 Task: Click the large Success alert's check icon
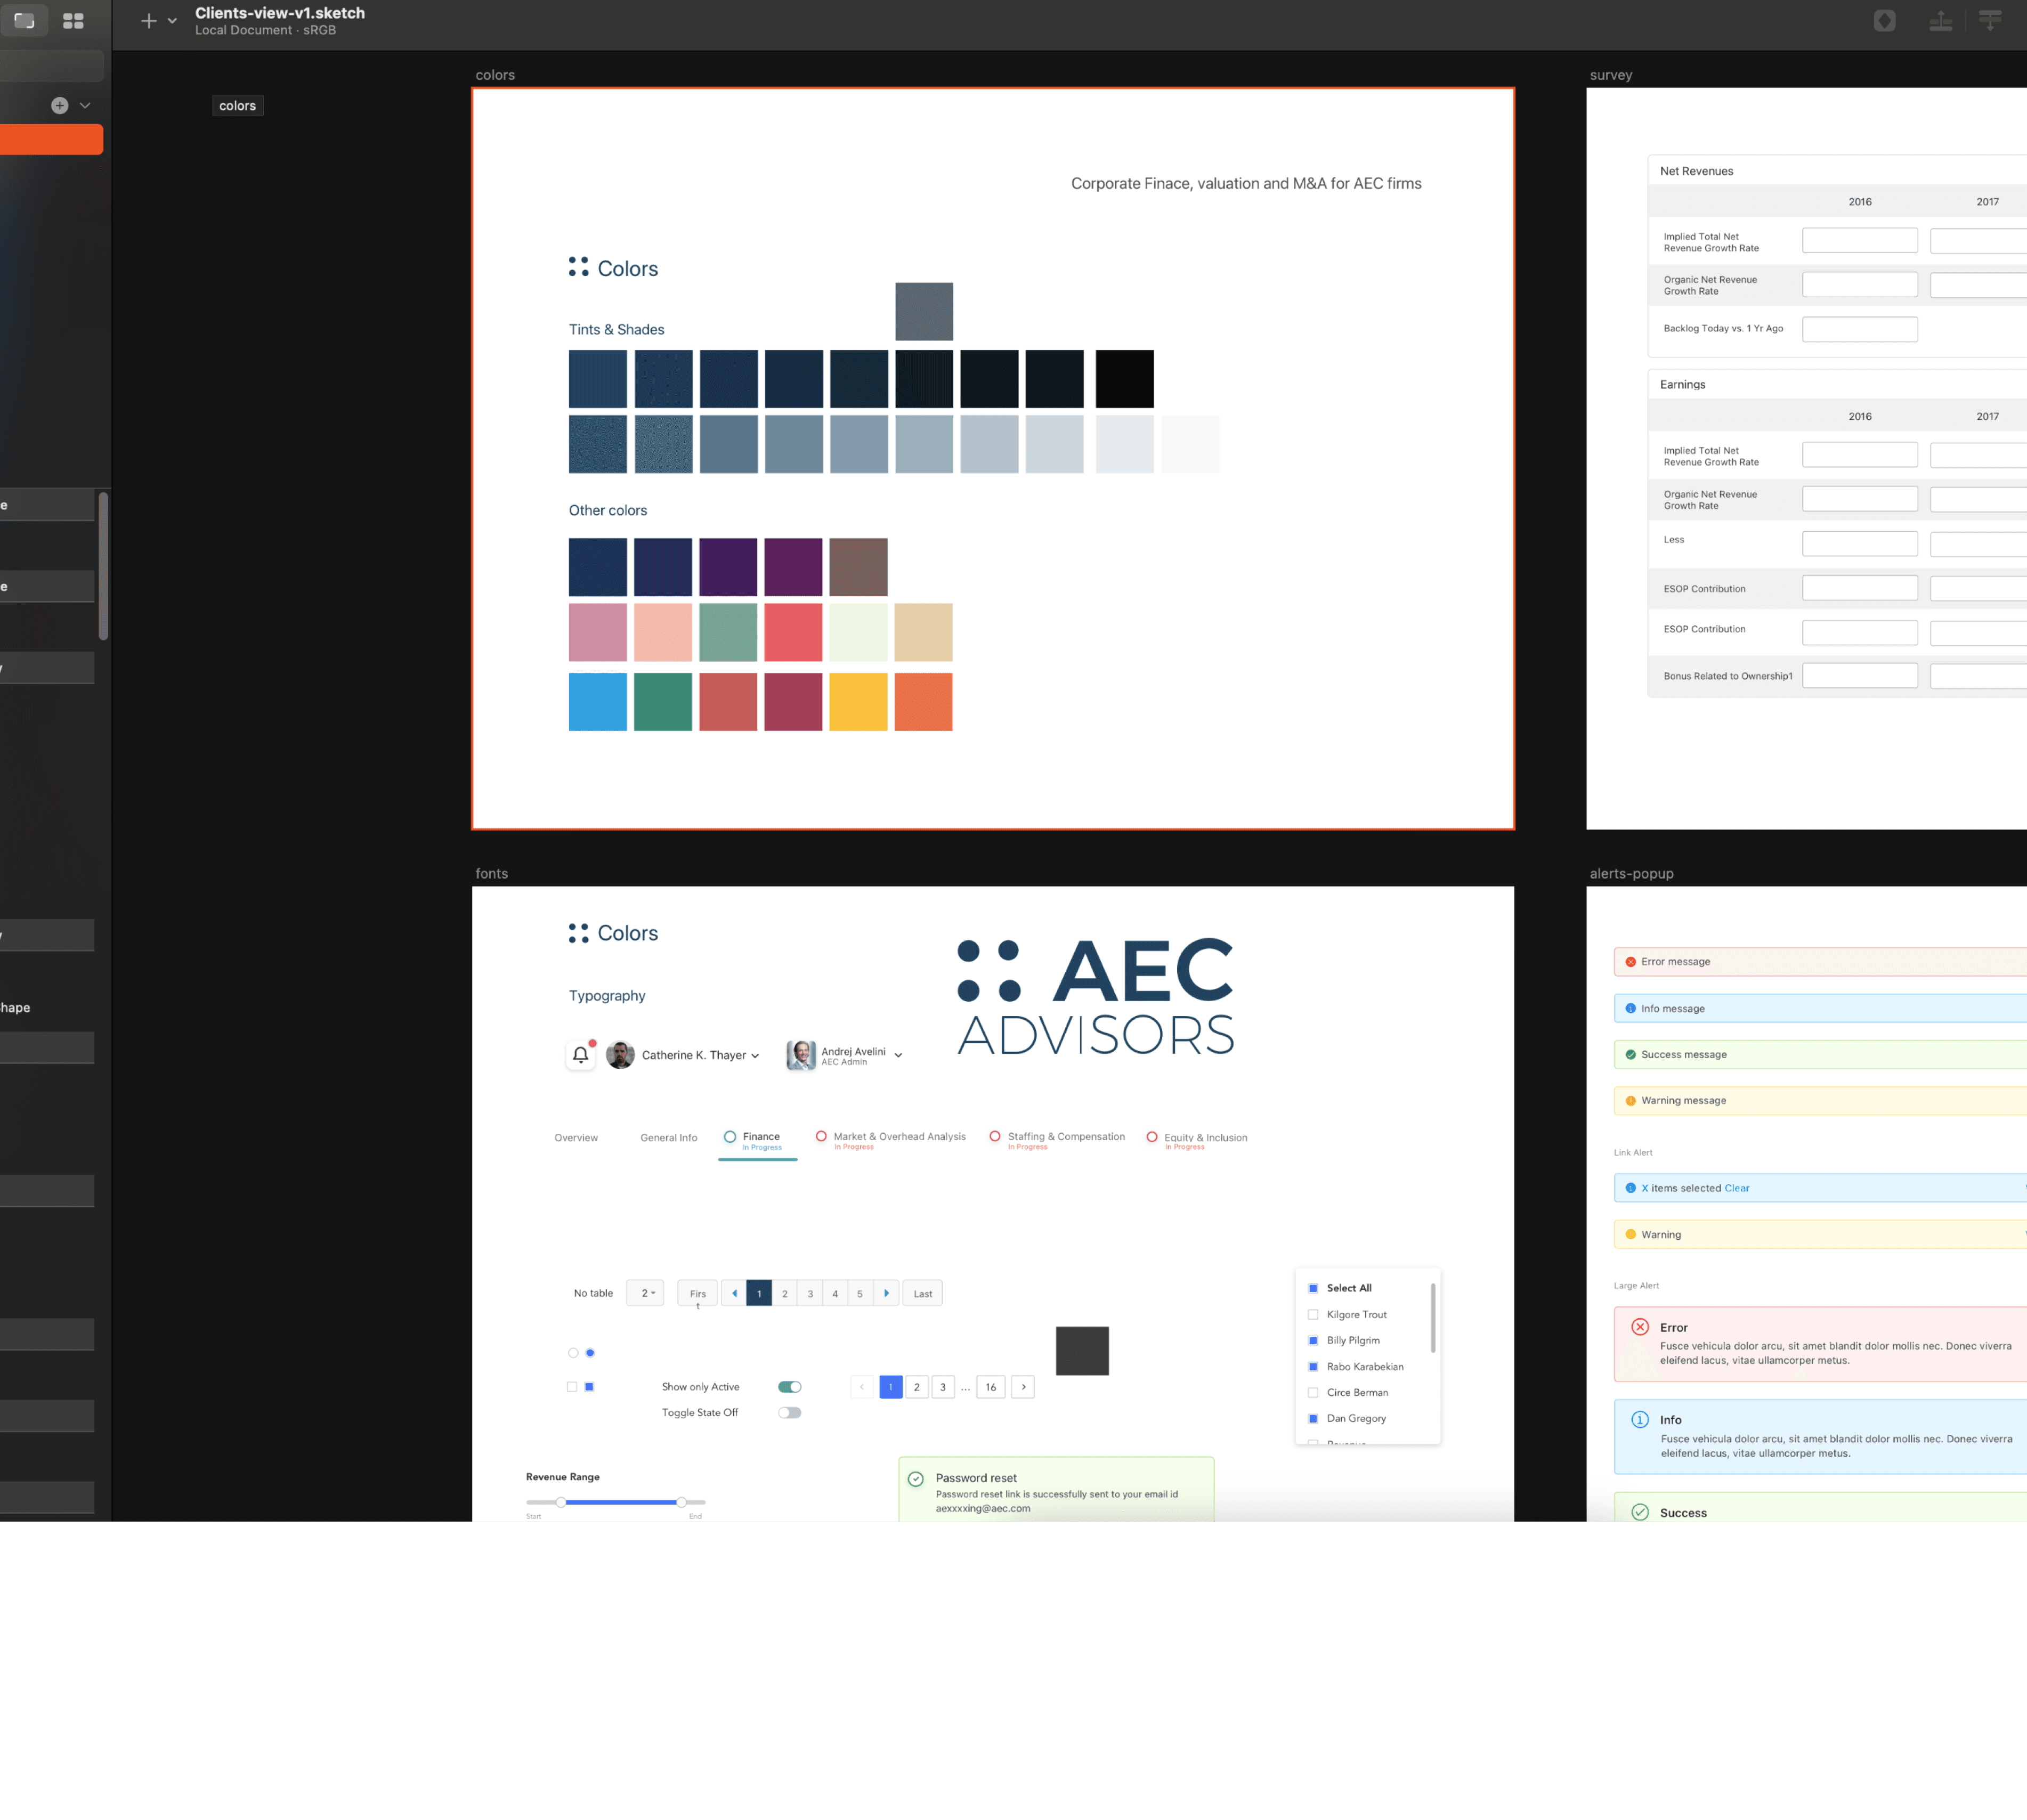1640,1512
